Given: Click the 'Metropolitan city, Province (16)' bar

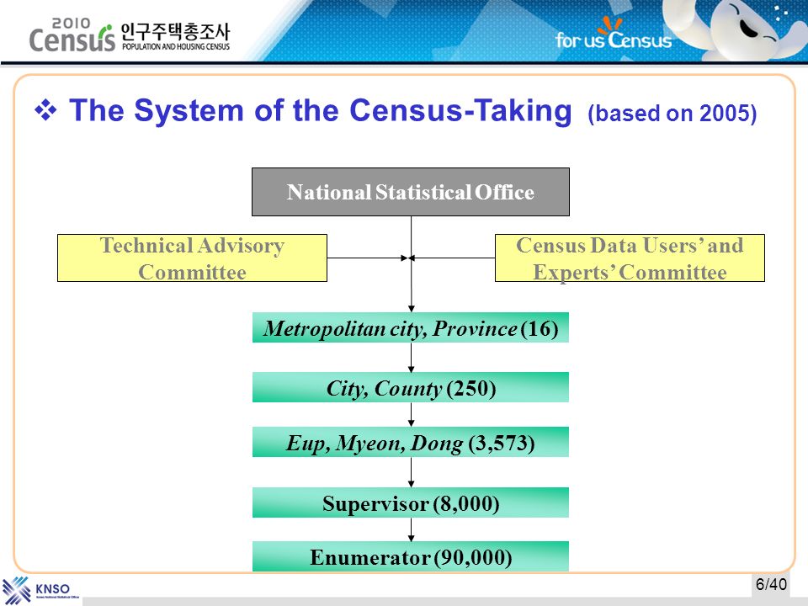Looking at the screenshot, I should (411, 327).
